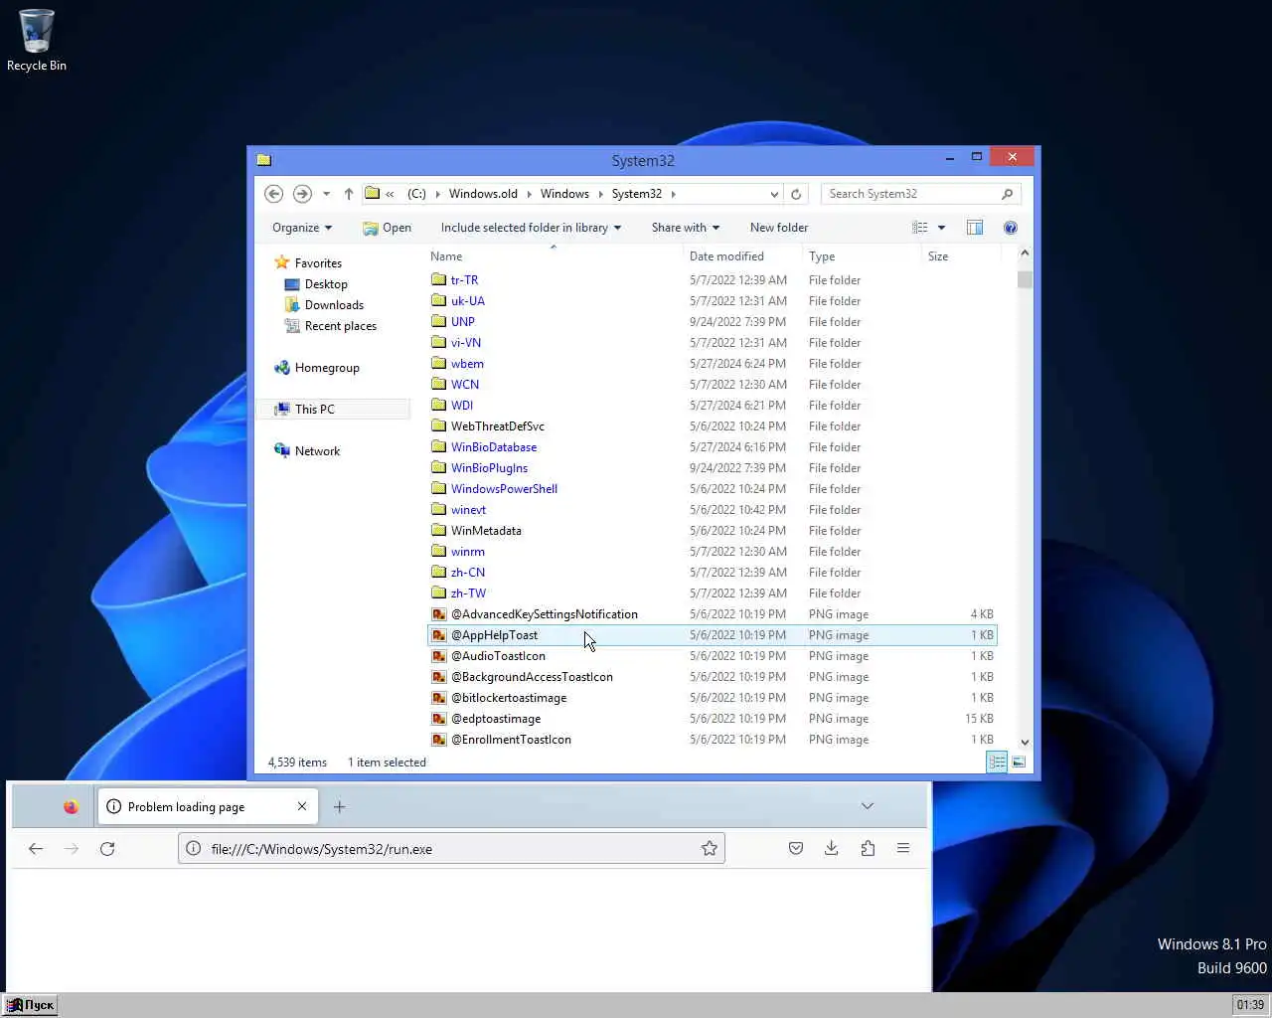The image size is (1272, 1018).
Task: Open the Pocket save icon in Firefox
Action: (796, 848)
